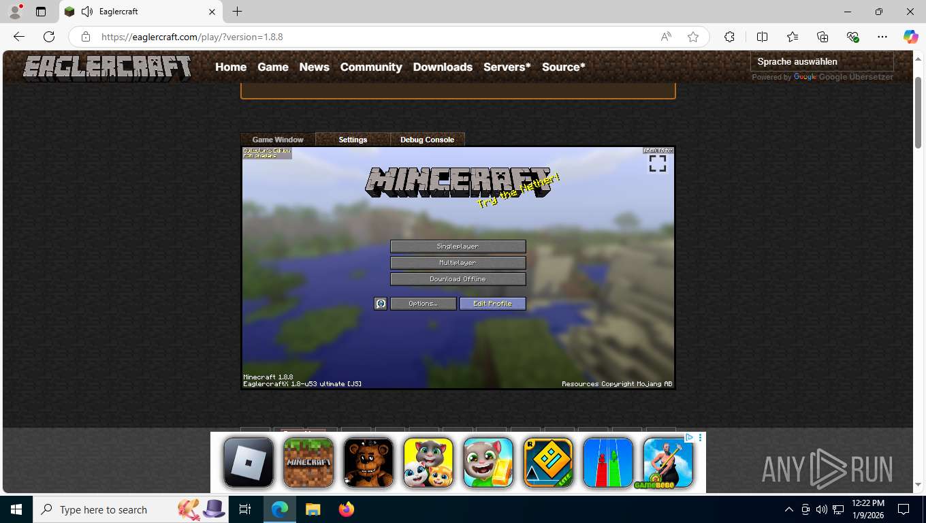The width and height of the screenshot is (926, 523).
Task: Open File Explorer from the taskbar
Action: [x=313, y=509]
